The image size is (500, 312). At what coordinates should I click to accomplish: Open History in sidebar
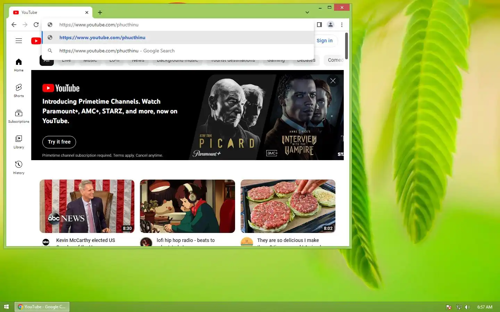tap(19, 167)
